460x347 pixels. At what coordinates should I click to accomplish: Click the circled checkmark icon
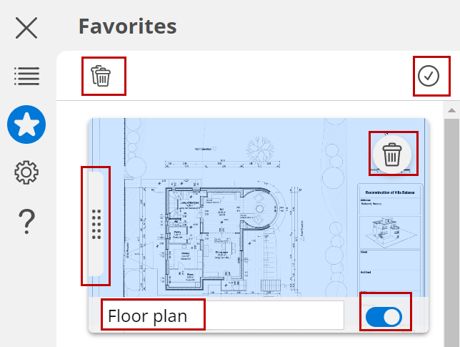429,76
